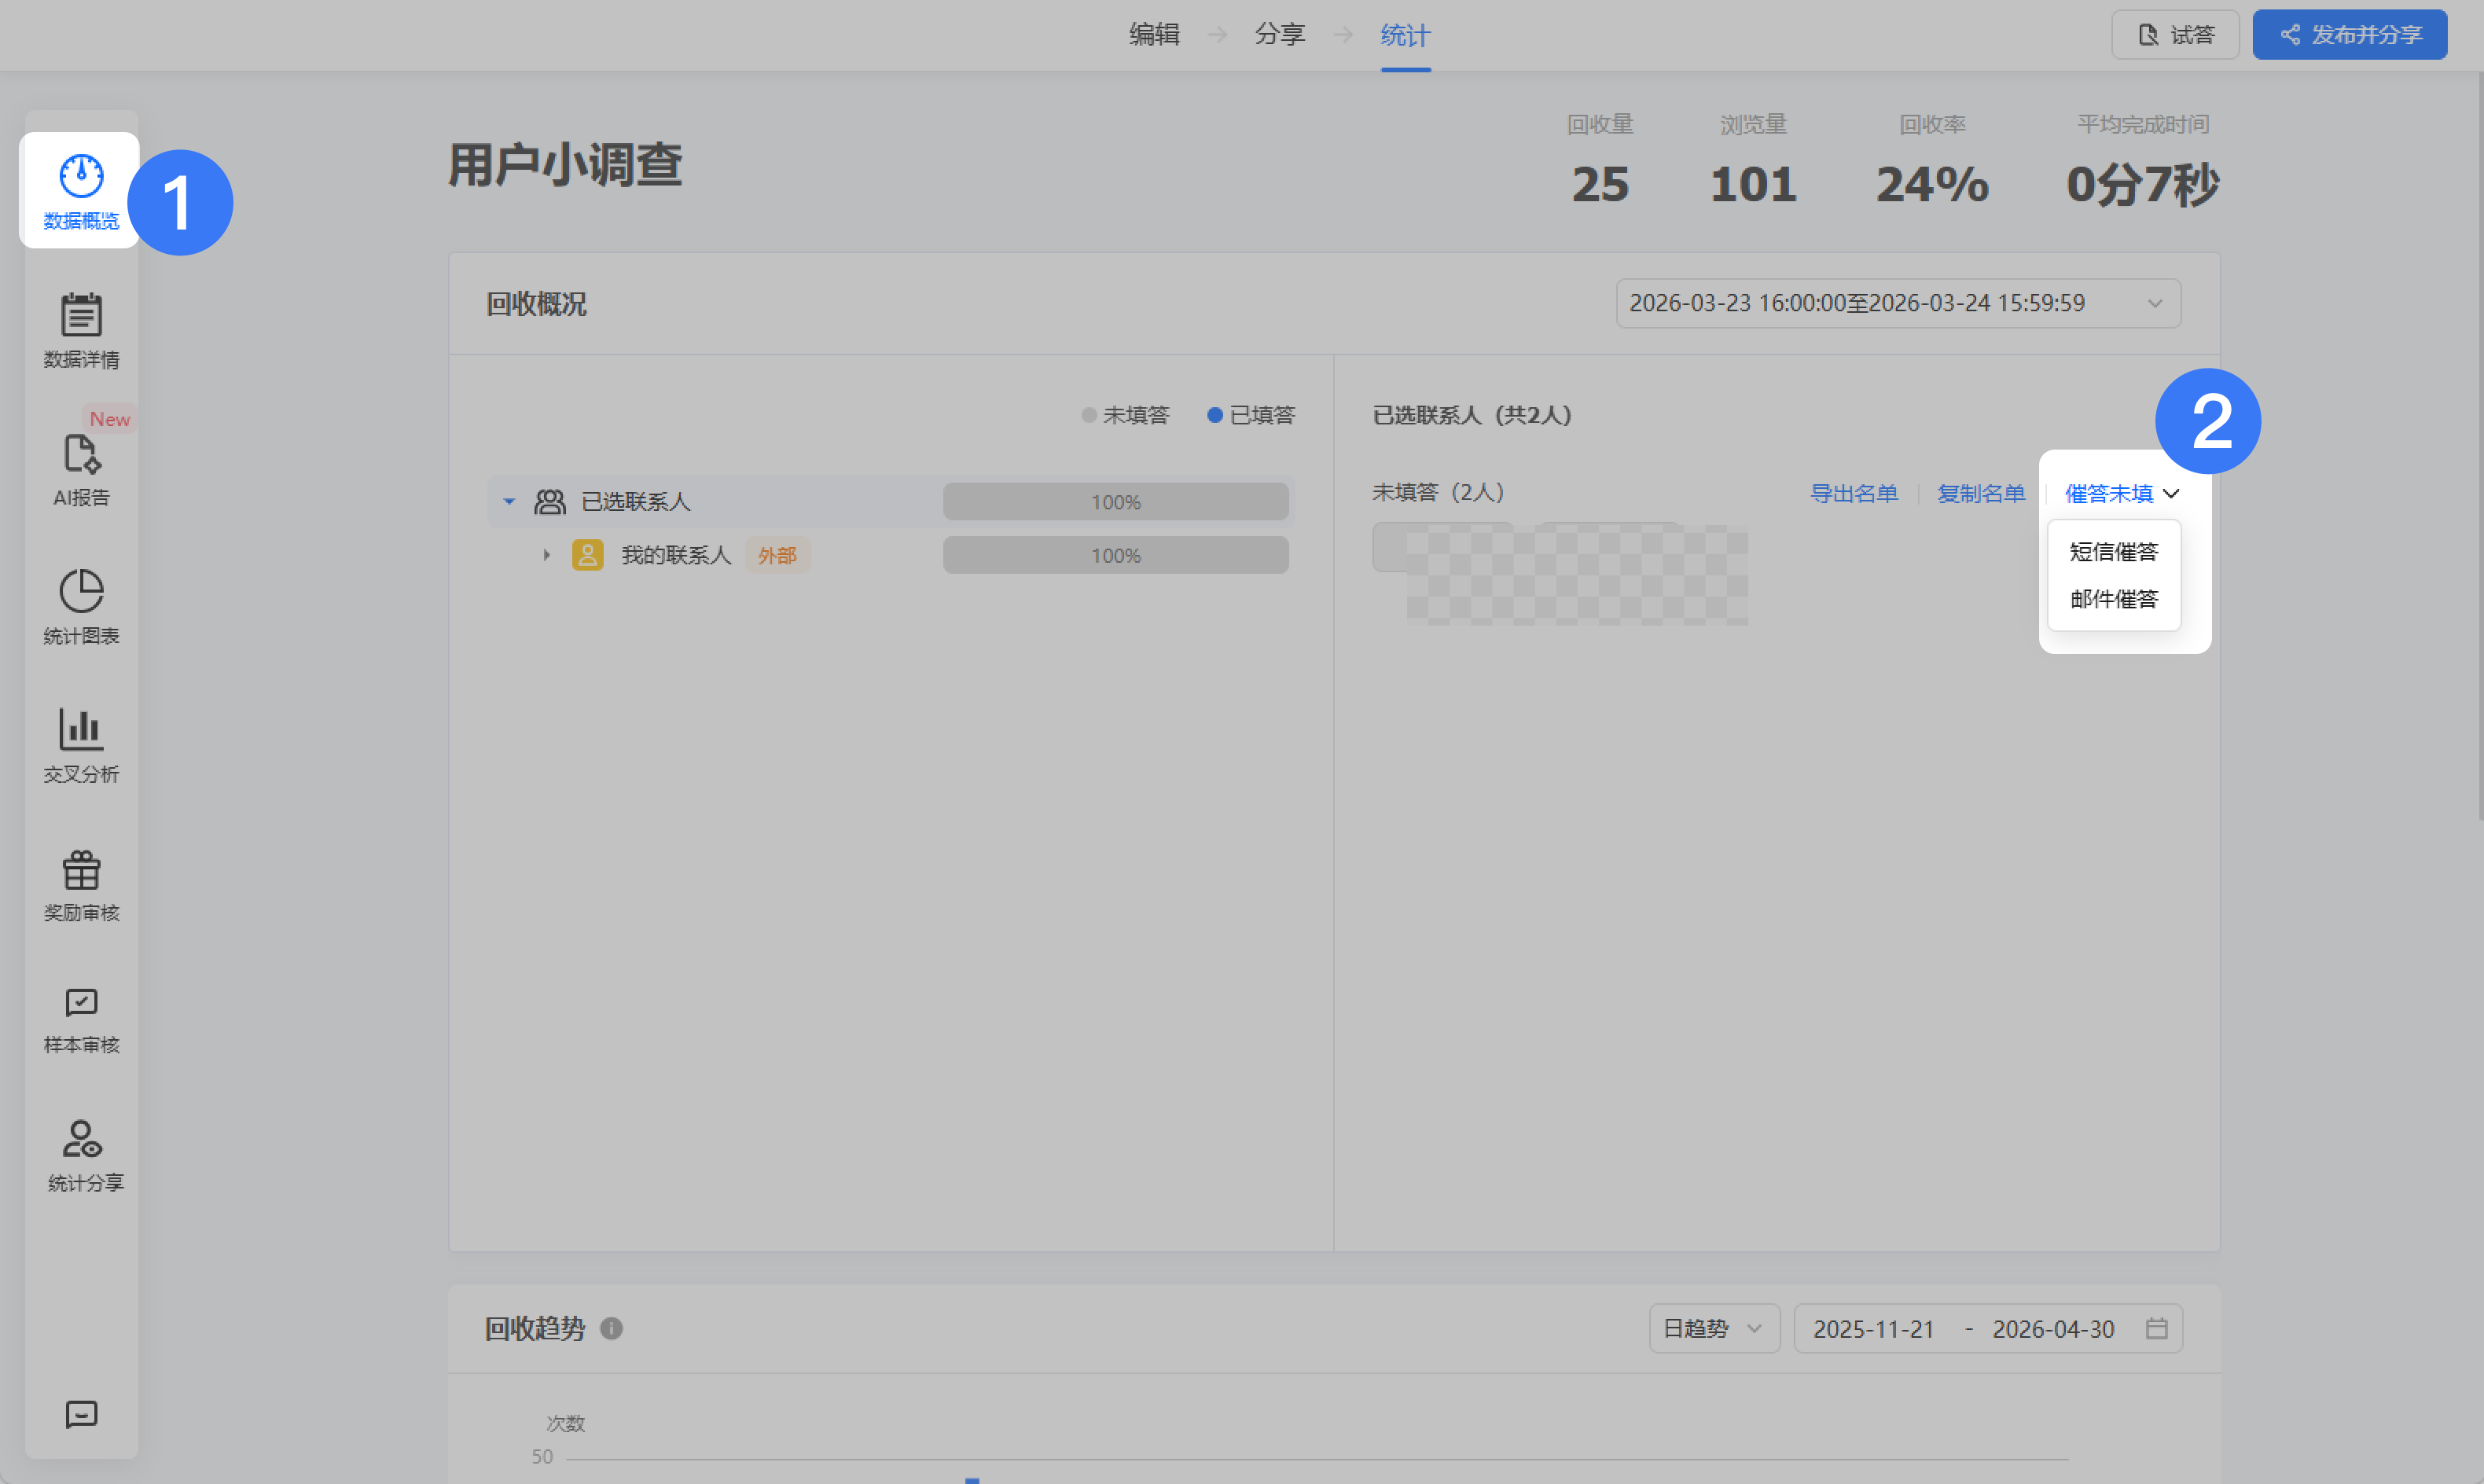Switch to the 统计 step tab
The image size is (2484, 1484).
(1405, 35)
